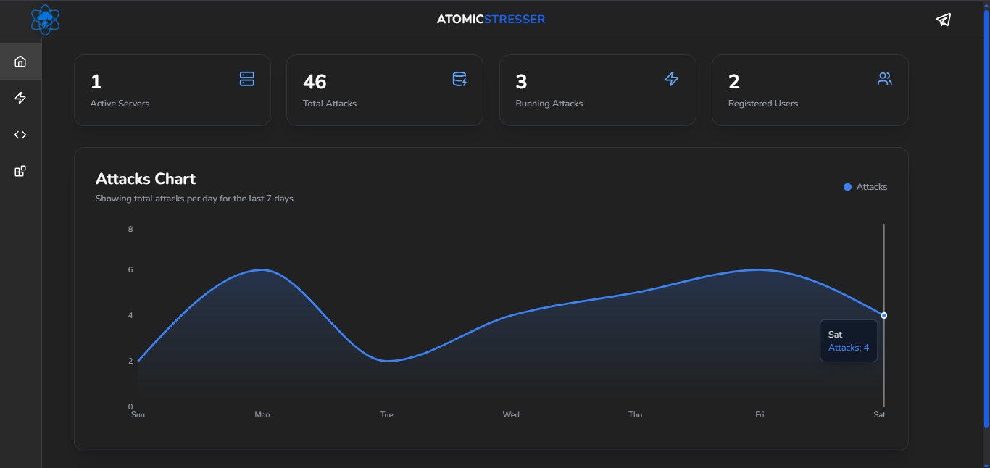Click the chart subtitle about last 7 days
990x468 pixels.
tap(194, 199)
